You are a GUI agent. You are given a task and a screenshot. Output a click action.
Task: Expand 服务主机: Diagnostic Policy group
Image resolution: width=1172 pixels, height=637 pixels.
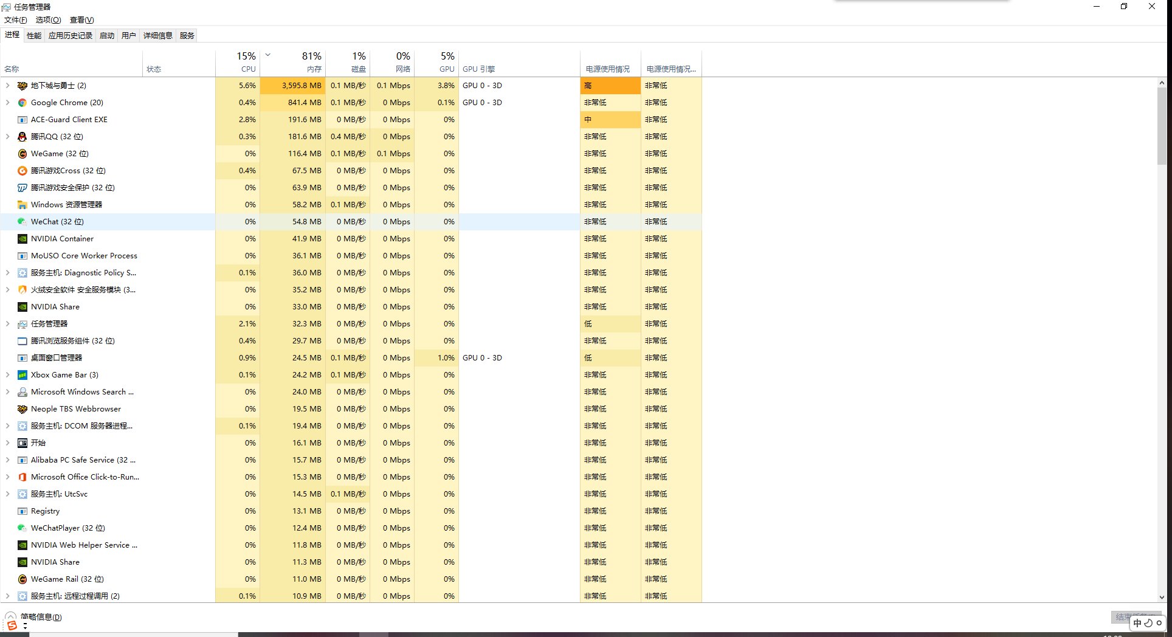pos(7,273)
